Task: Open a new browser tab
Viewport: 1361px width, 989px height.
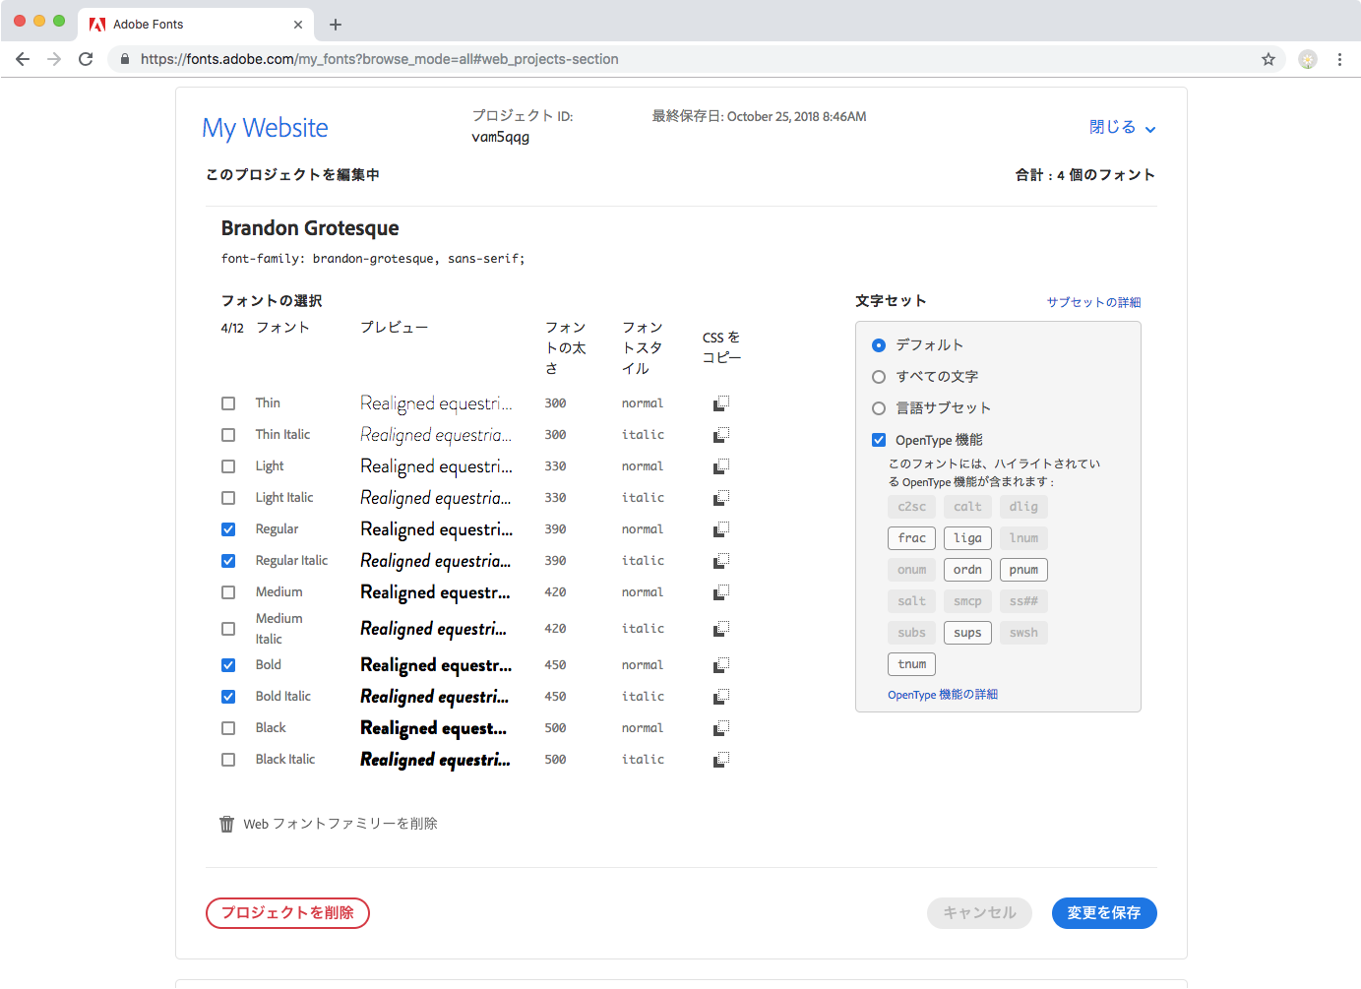Action: coord(336,25)
